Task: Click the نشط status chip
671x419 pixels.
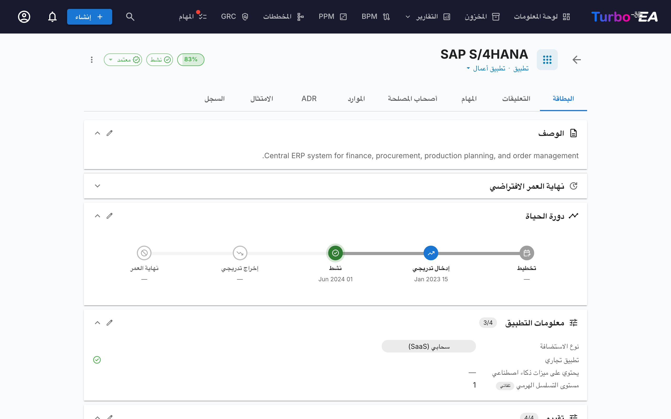Action: (x=160, y=60)
